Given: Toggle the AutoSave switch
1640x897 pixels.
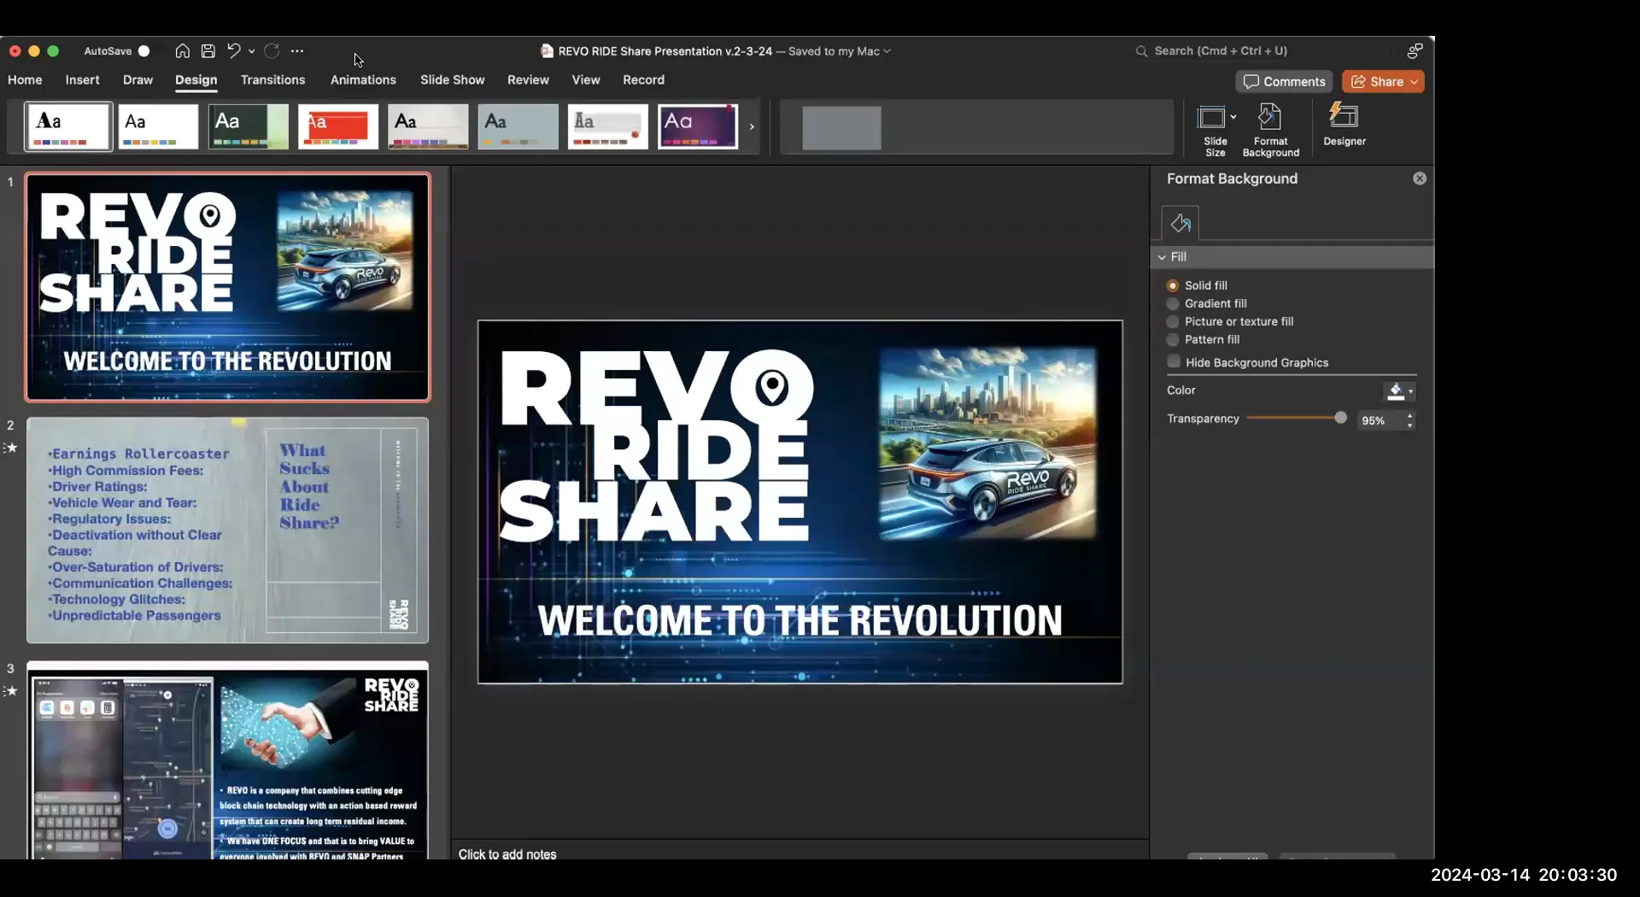Looking at the screenshot, I should point(143,51).
